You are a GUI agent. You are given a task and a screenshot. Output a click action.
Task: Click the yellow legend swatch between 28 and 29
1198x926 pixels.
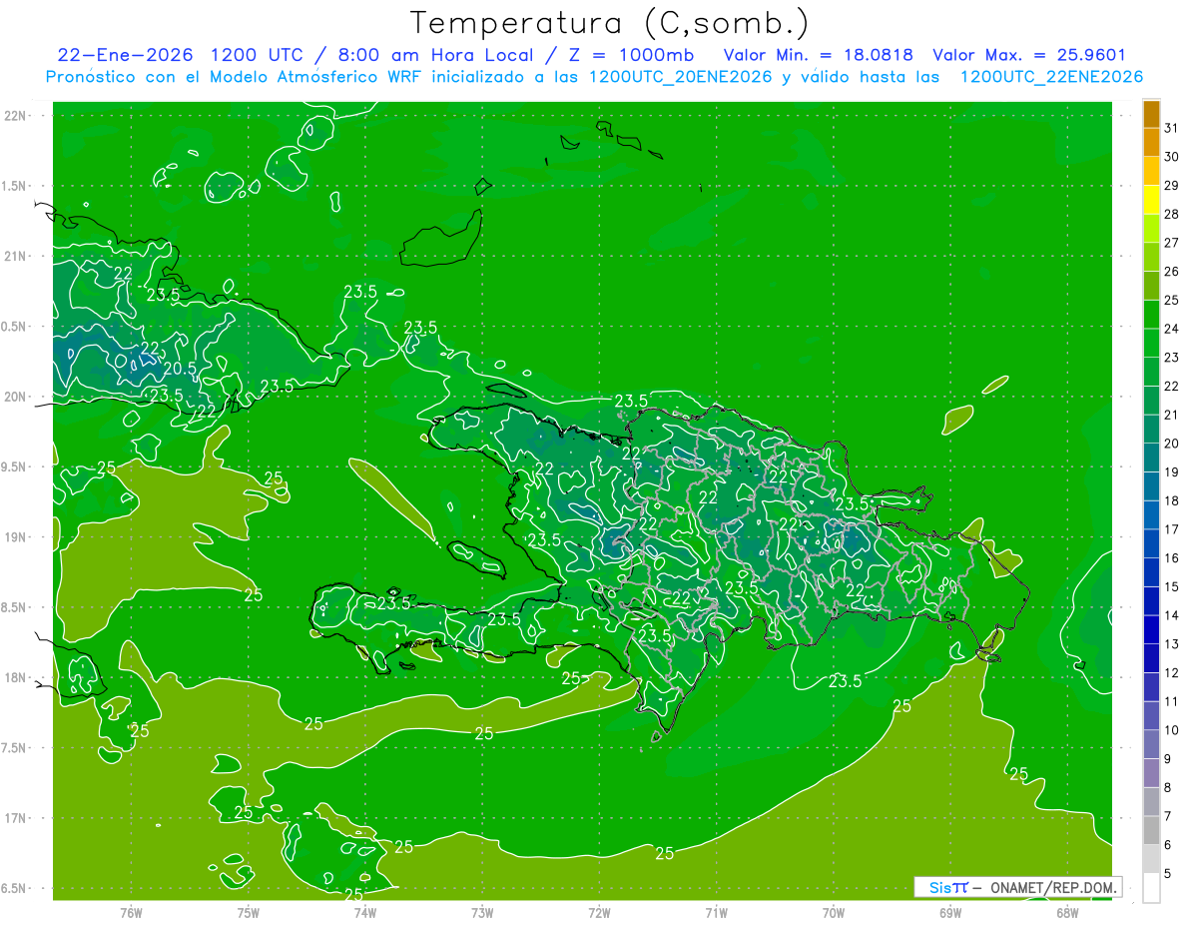tap(1151, 200)
